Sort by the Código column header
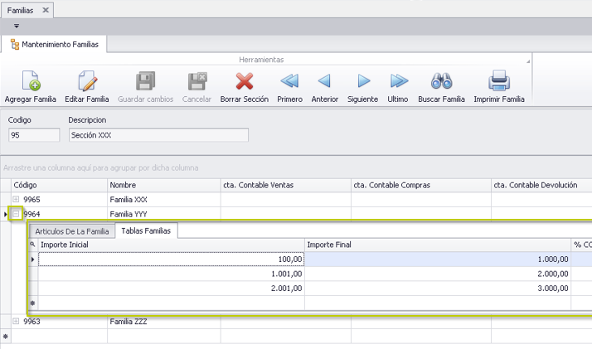This screenshot has width=592, height=349. point(59,185)
